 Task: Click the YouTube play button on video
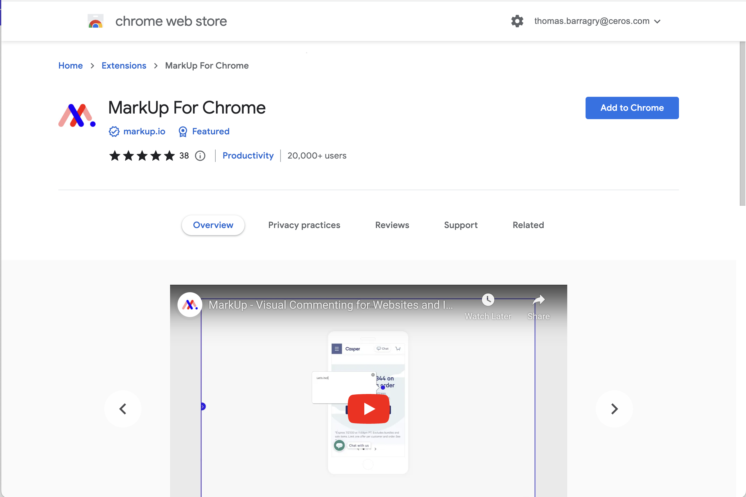click(x=368, y=409)
